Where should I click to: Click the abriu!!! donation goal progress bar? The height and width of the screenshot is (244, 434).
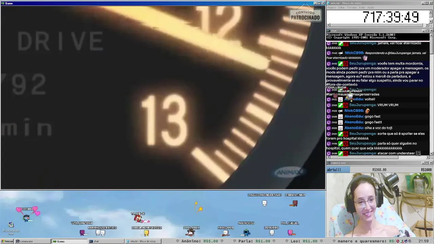click(x=380, y=170)
